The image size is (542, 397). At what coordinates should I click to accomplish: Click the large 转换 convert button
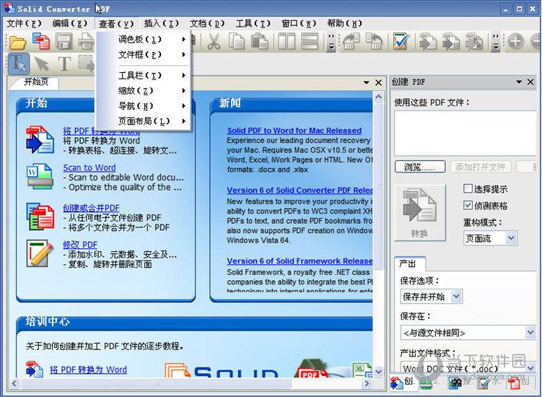[x=420, y=213]
